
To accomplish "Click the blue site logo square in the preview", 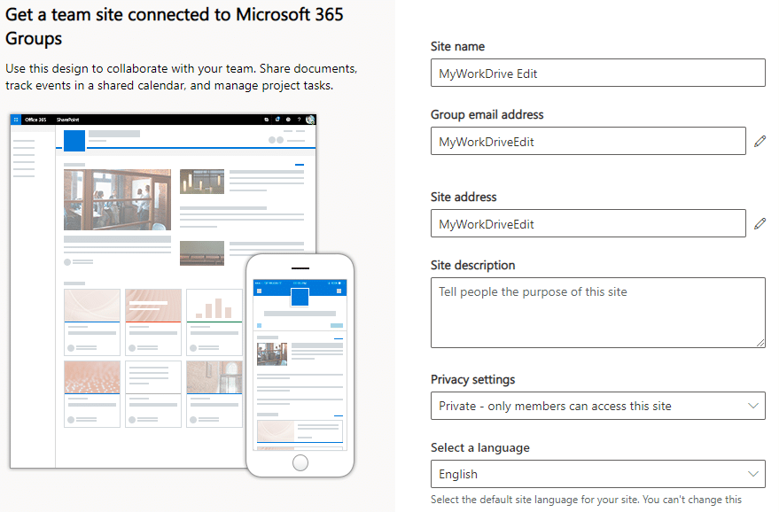I will coord(74,140).
